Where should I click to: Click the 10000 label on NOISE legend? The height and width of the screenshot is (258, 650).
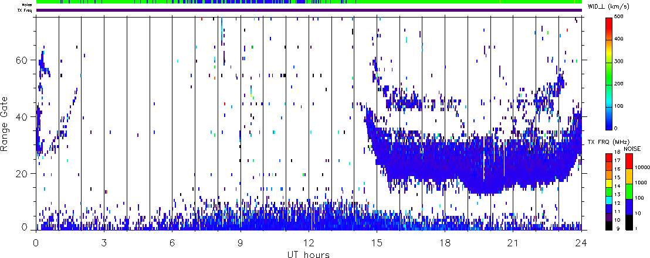point(641,168)
